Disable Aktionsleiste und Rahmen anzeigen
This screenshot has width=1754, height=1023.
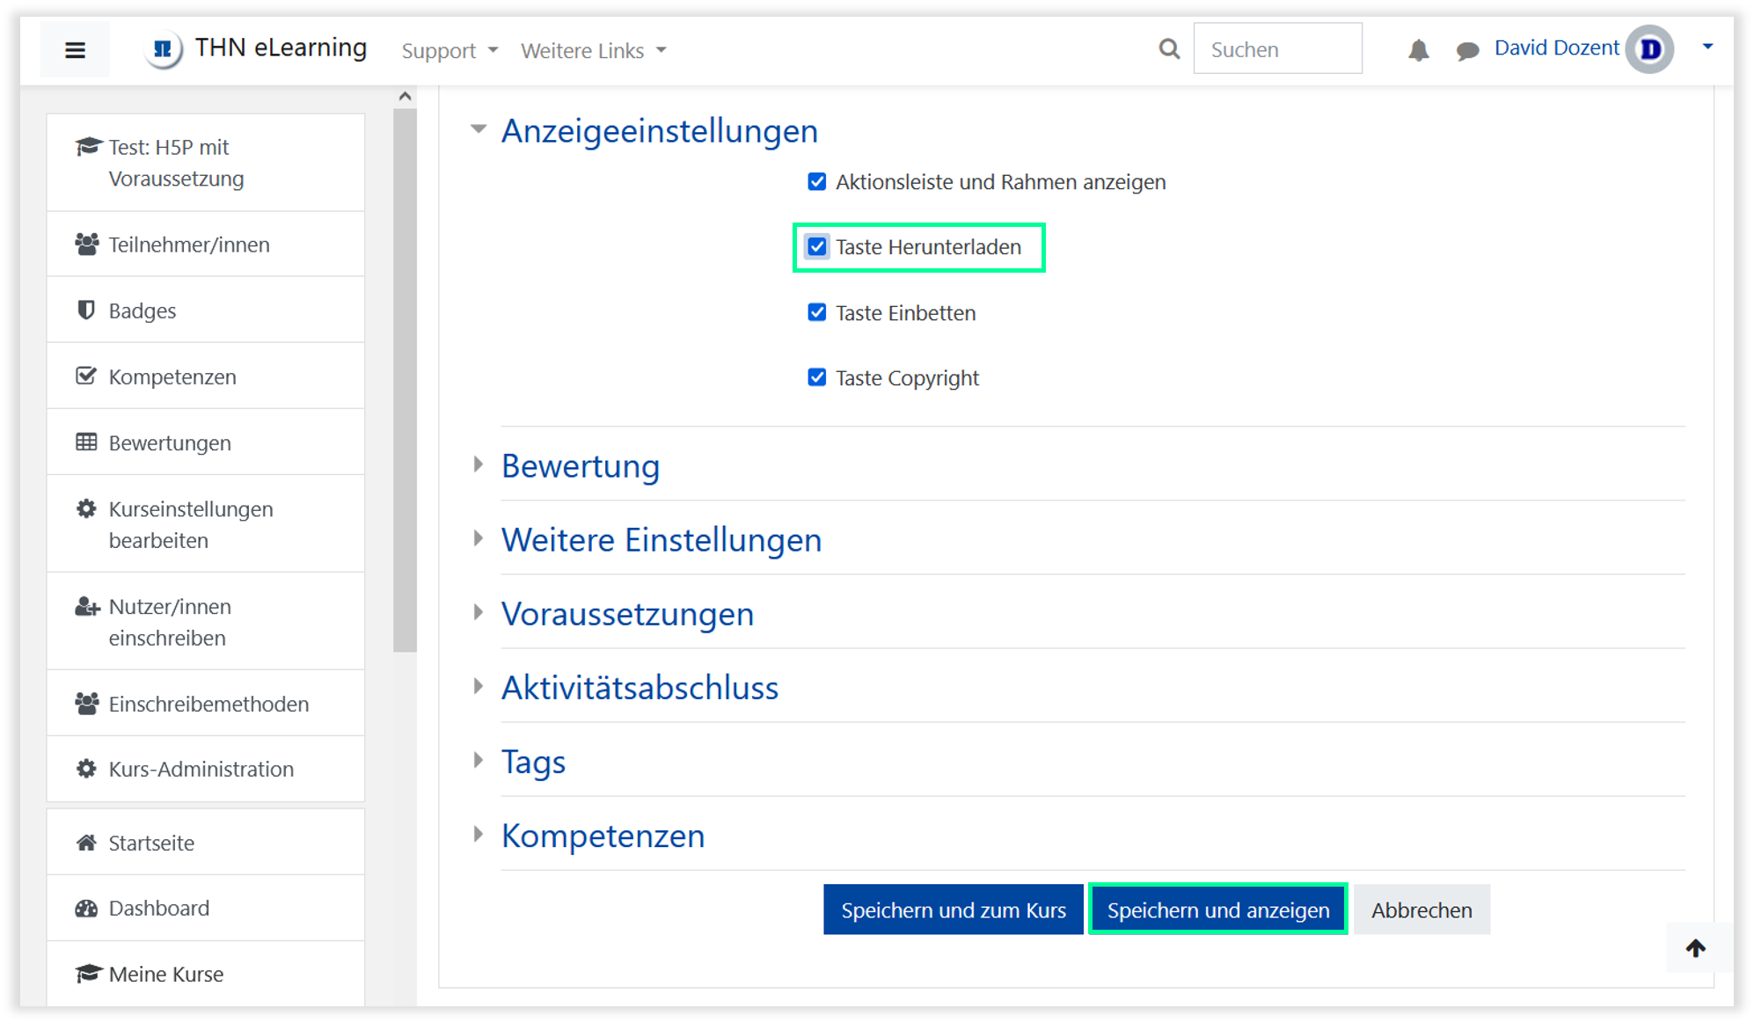(x=817, y=181)
